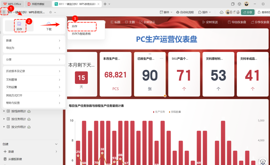Click the check status icon beside 按父件统计
This screenshot has height=165, width=270.
coord(29,127)
